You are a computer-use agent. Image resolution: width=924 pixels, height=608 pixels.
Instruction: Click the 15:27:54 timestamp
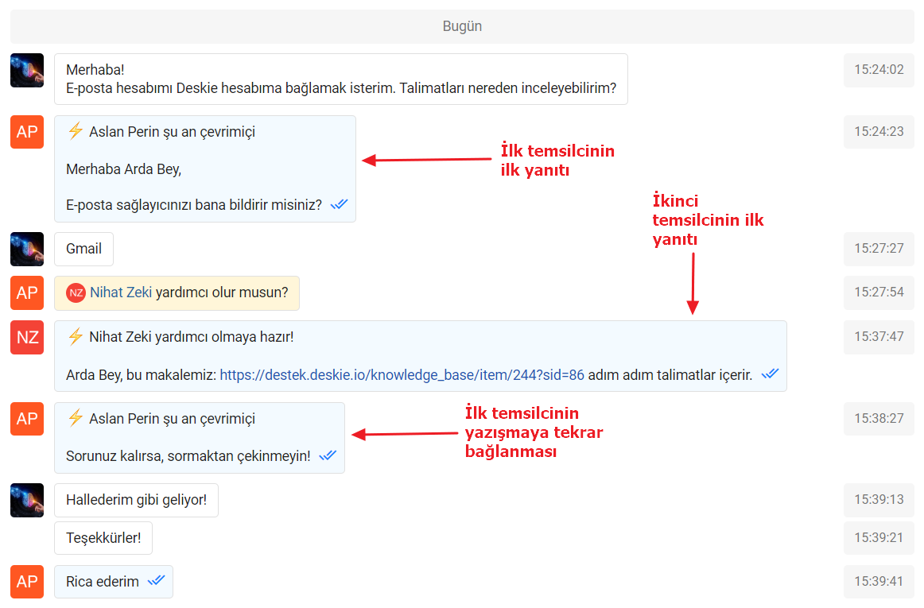click(879, 292)
